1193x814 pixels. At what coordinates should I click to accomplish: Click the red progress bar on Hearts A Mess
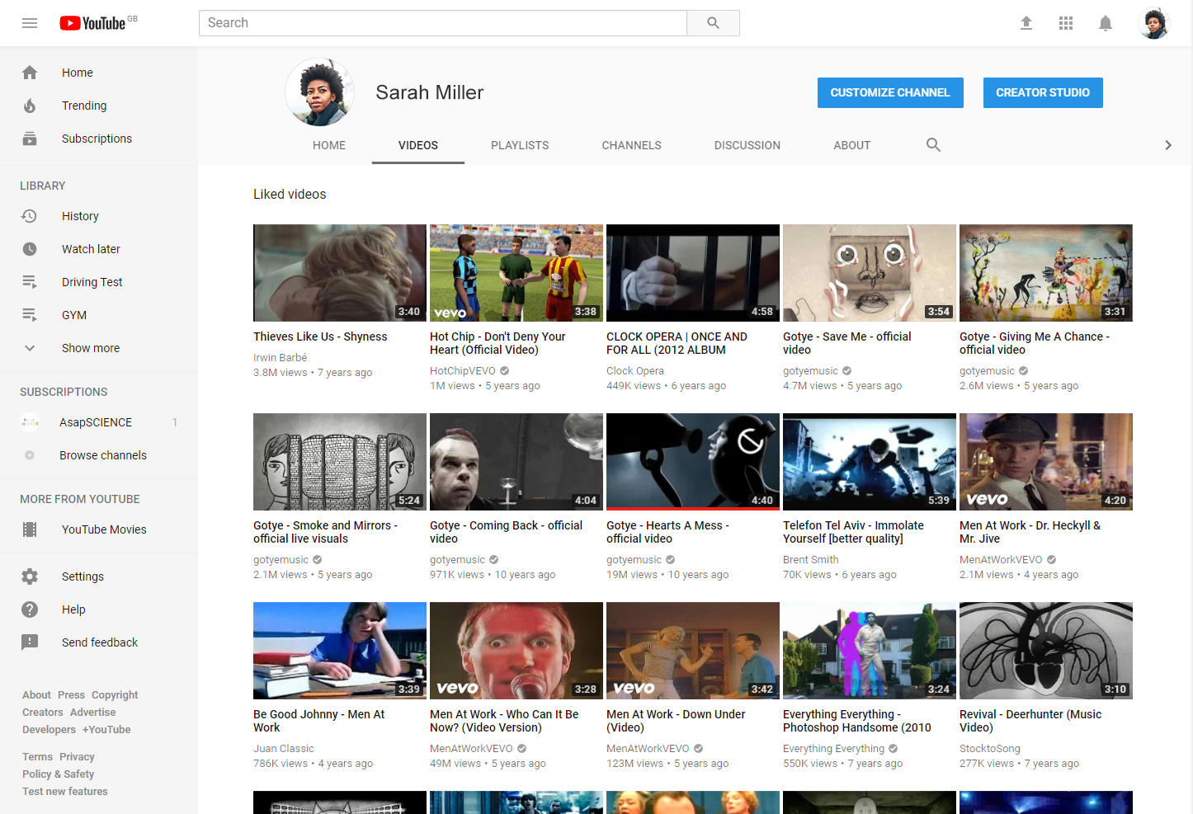692,511
